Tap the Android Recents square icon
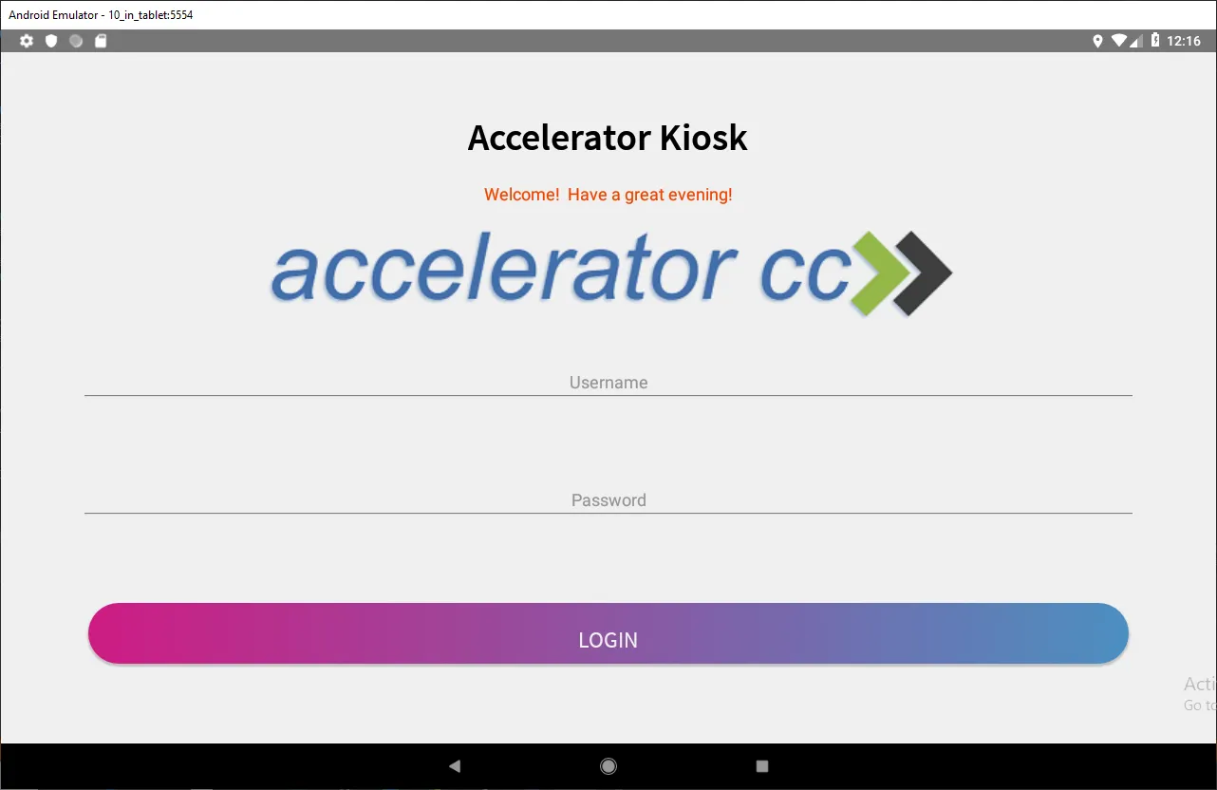This screenshot has width=1217, height=790. 761,766
